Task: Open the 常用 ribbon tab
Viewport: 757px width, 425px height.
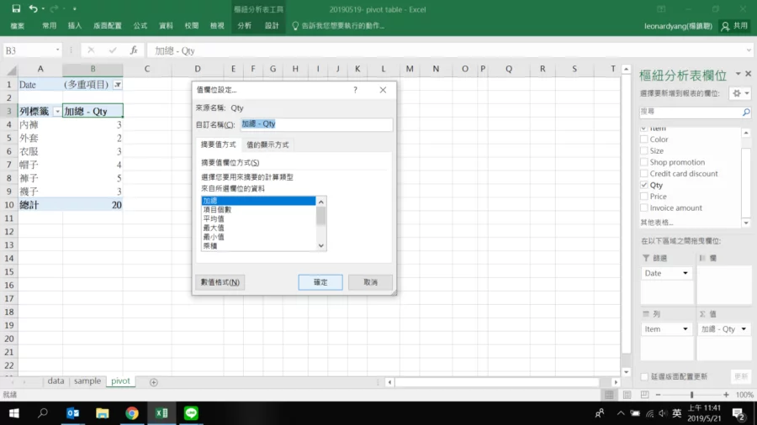Action: coord(50,26)
